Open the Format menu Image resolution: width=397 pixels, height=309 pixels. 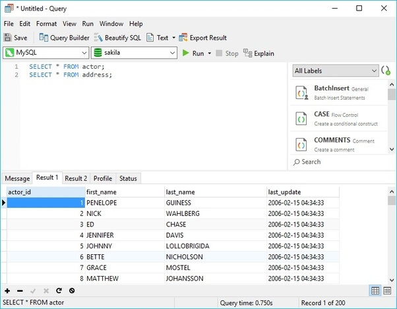46,24
